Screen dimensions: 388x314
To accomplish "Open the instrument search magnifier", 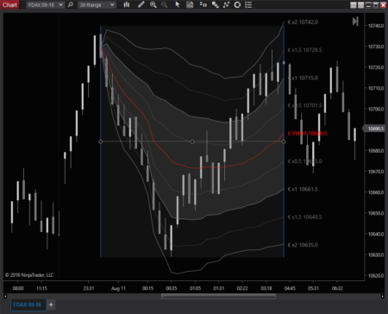I will click(70, 5).
